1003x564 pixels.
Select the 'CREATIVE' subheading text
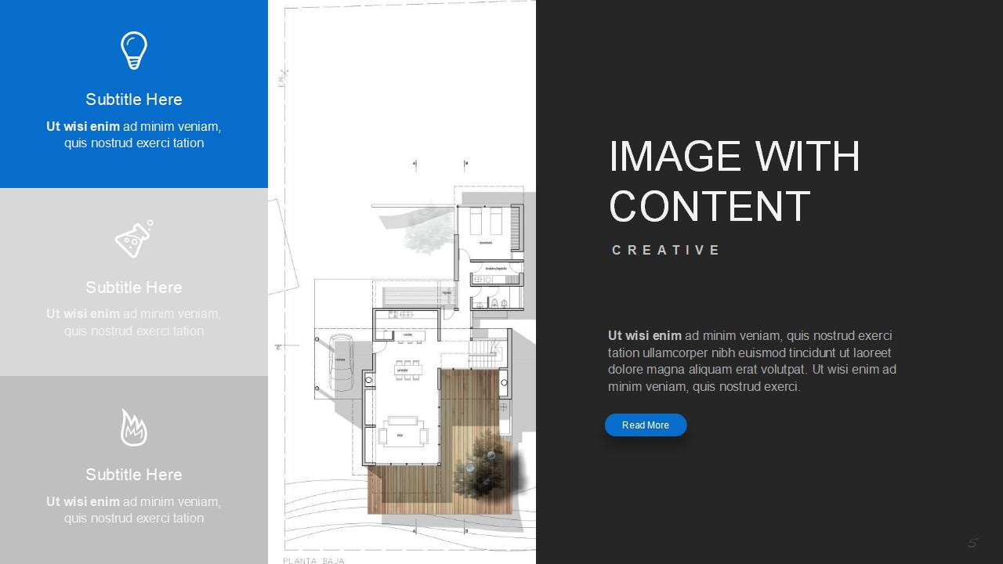(666, 250)
